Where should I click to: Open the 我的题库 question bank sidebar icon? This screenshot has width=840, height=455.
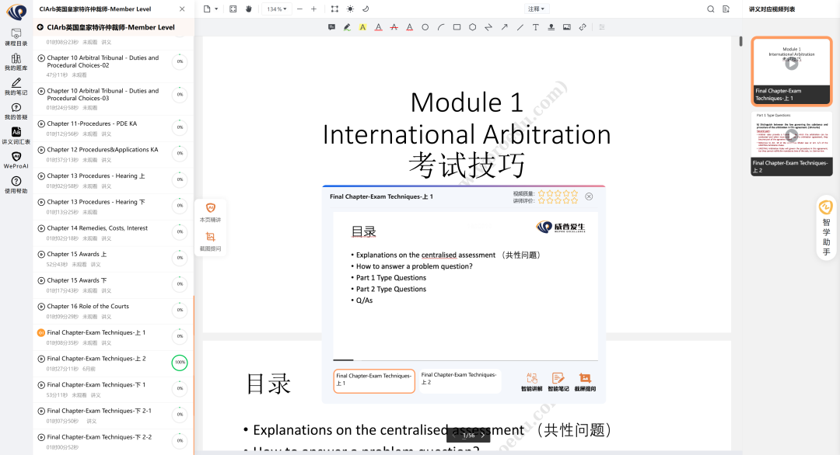[x=16, y=61]
